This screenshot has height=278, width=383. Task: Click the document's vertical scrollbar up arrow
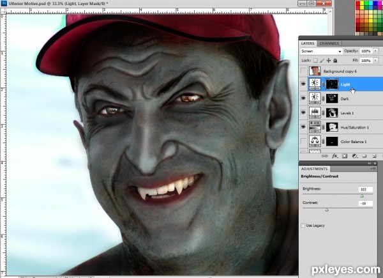pyautogui.click(x=330, y=12)
